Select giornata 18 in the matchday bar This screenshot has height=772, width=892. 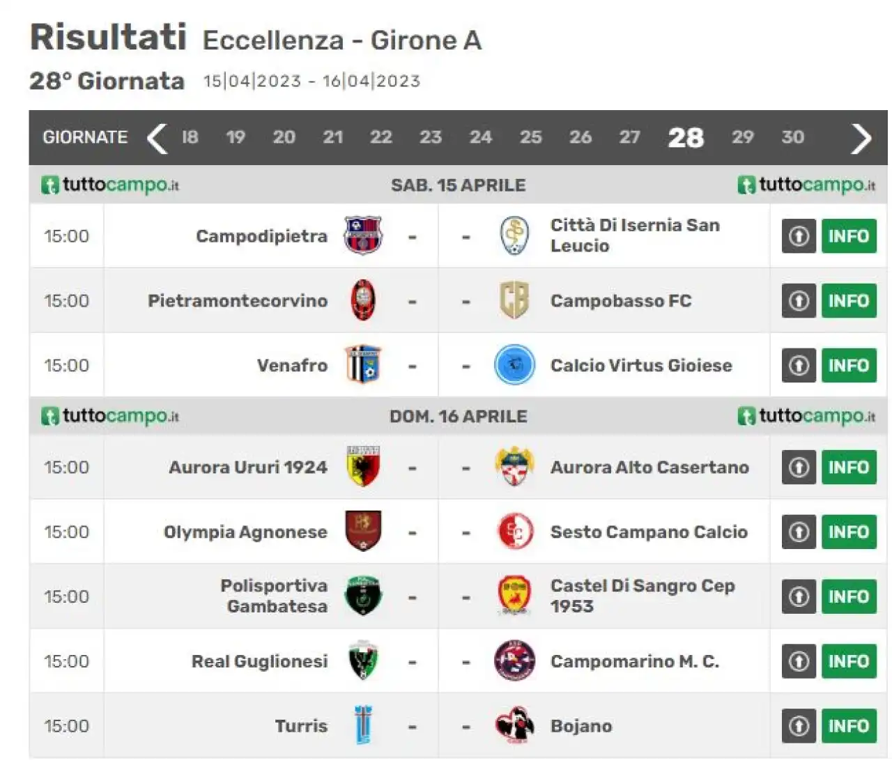point(190,137)
